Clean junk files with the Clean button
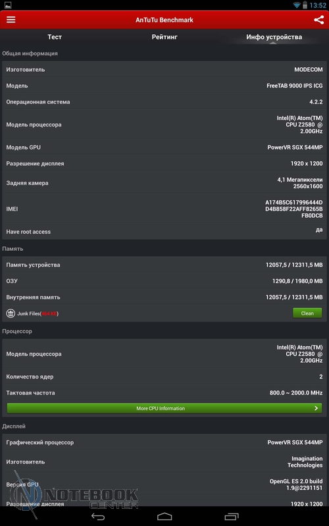 point(307,313)
